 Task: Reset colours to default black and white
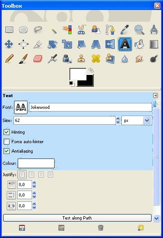click(72, 84)
